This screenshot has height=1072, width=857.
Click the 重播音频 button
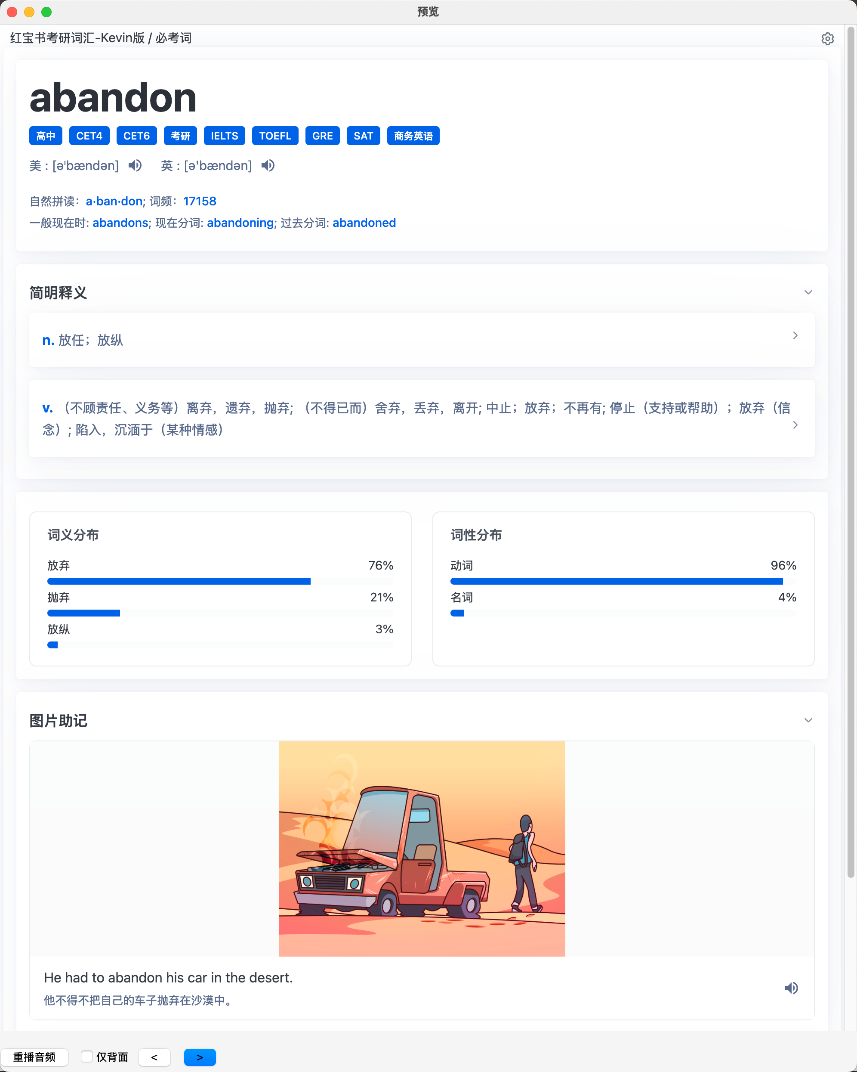34,1057
